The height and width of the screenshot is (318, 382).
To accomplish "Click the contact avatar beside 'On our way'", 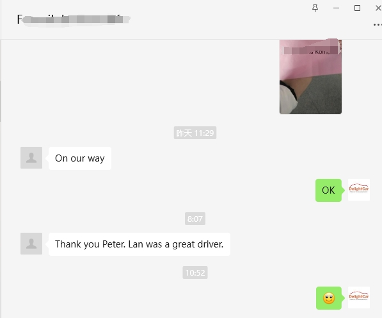I will 31,158.
